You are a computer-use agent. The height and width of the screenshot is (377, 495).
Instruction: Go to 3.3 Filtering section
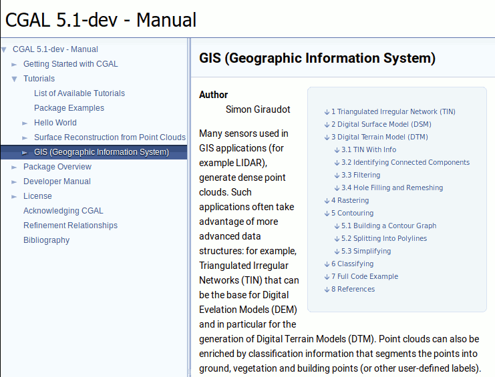pyautogui.click(x=361, y=175)
